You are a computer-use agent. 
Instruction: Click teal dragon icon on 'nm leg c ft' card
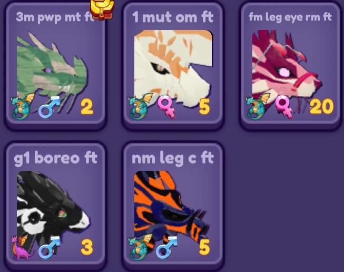click(x=141, y=247)
